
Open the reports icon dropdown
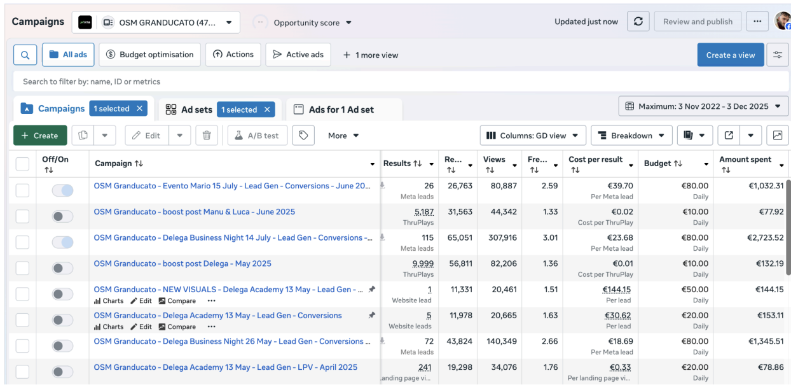pyautogui.click(x=694, y=136)
